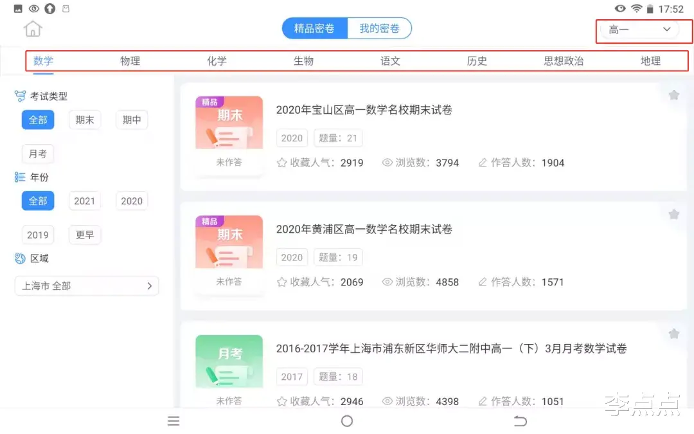Expand the 上海市 全部 region selector
The image size is (694, 434).
pyautogui.click(x=87, y=285)
